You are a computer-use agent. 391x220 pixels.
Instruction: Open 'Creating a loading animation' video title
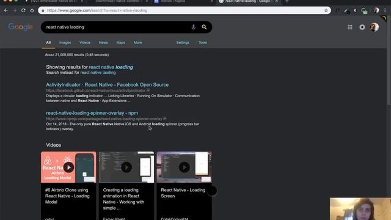(x=123, y=199)
